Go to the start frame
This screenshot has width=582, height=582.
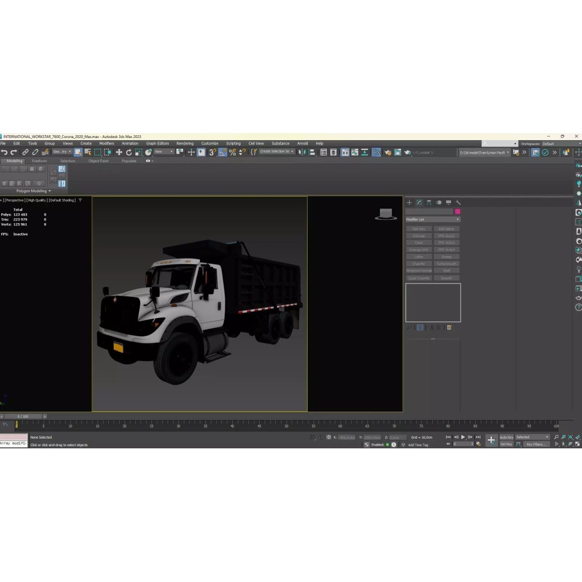448,437
